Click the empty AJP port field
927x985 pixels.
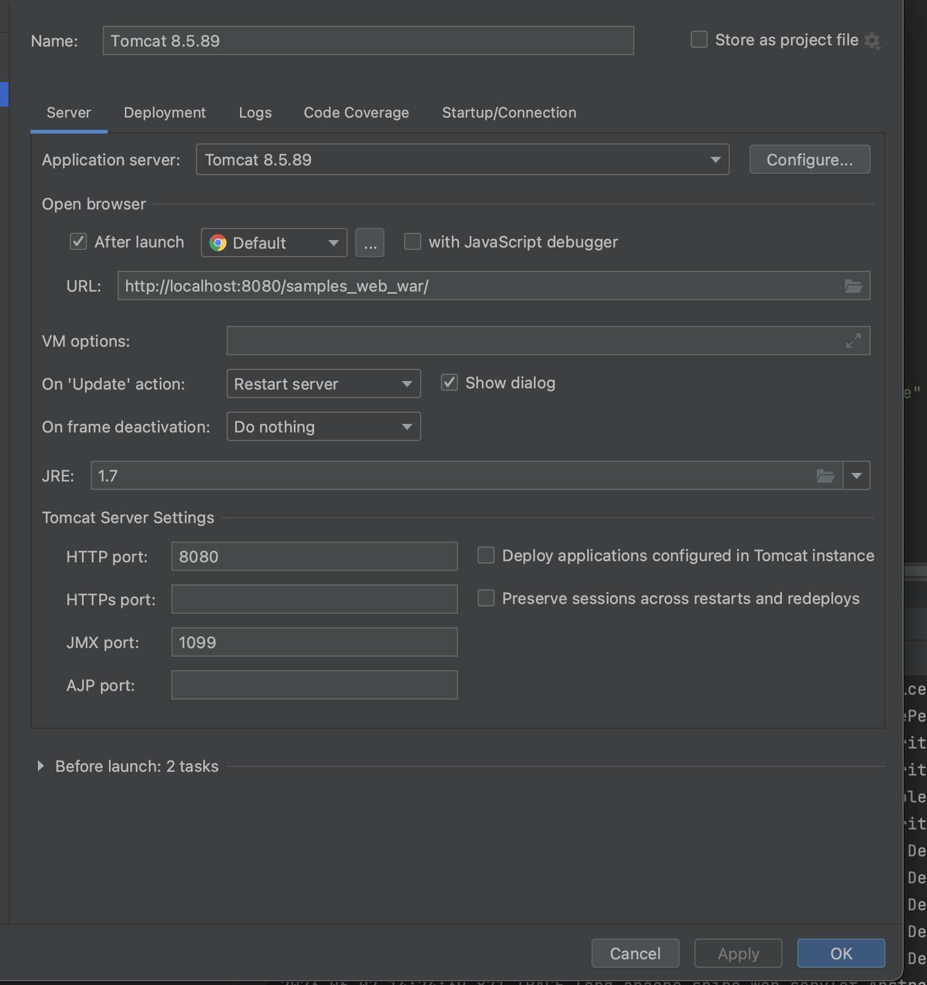[x=315, y=685]
